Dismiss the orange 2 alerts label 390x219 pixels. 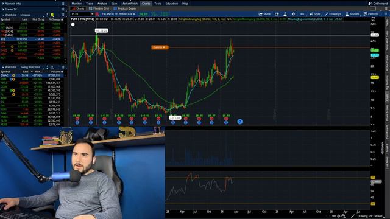click(164, 47)
